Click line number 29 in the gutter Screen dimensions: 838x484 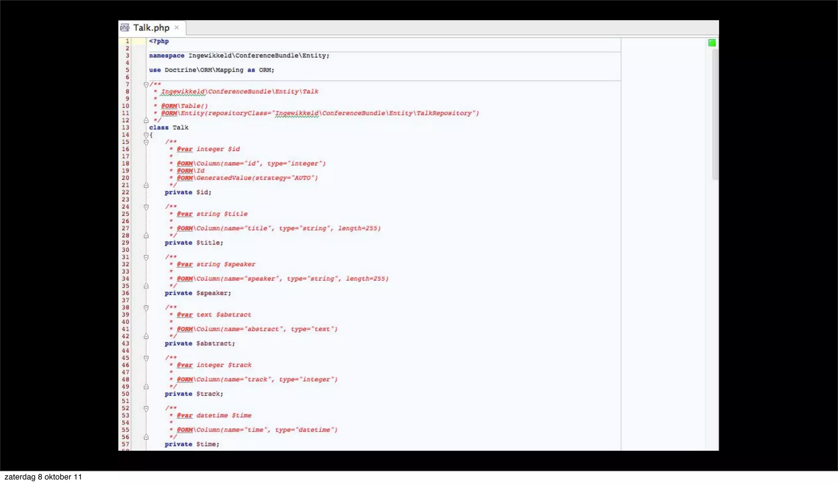tap(125, 243)
